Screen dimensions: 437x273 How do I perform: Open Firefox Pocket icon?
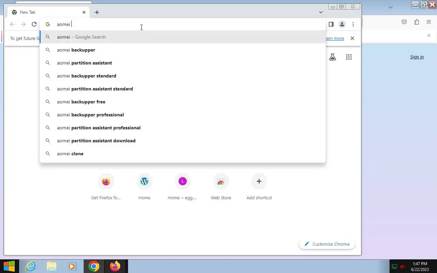click(x=404, y=22)
